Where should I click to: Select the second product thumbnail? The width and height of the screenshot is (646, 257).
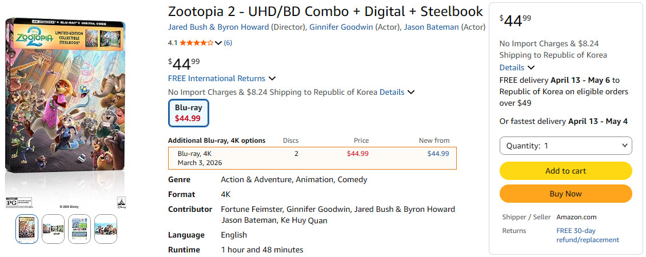53,229
